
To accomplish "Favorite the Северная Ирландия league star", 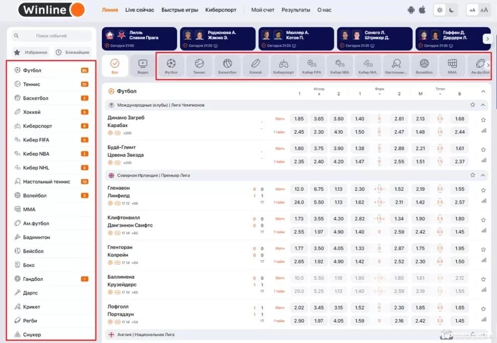I will click(473, 175).
